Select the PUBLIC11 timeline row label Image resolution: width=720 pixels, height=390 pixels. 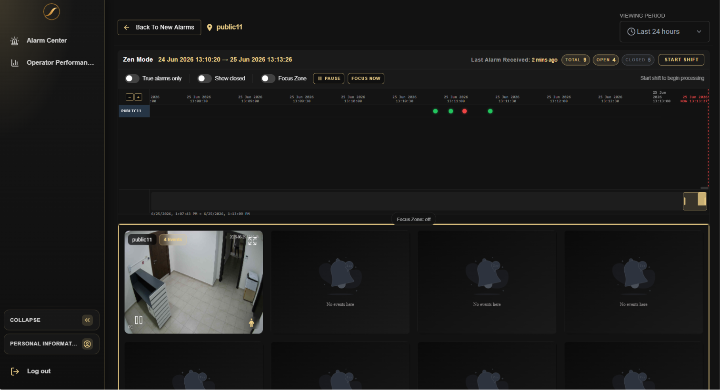[134, 111]
